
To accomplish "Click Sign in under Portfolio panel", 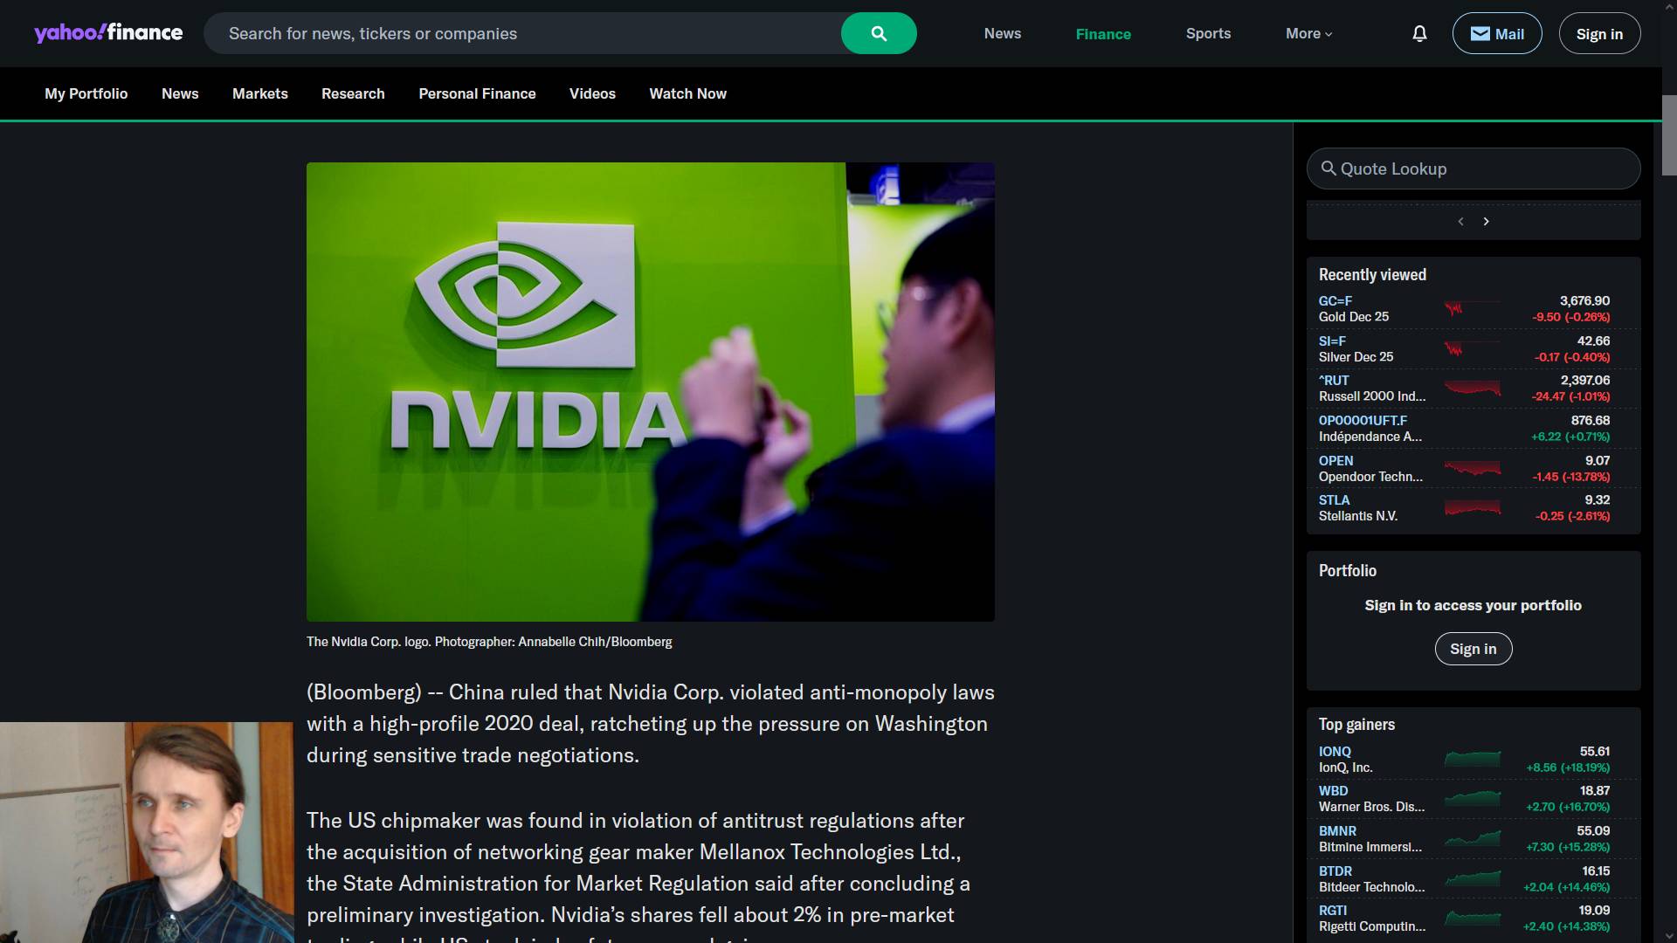I will [1473, 649].
